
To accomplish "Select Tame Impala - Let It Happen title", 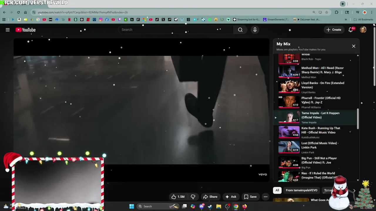I will [x=320, y=115].
